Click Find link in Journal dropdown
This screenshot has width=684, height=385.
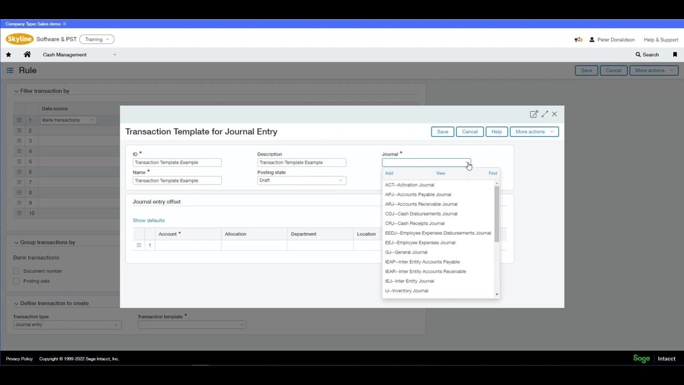click(493, 173)
